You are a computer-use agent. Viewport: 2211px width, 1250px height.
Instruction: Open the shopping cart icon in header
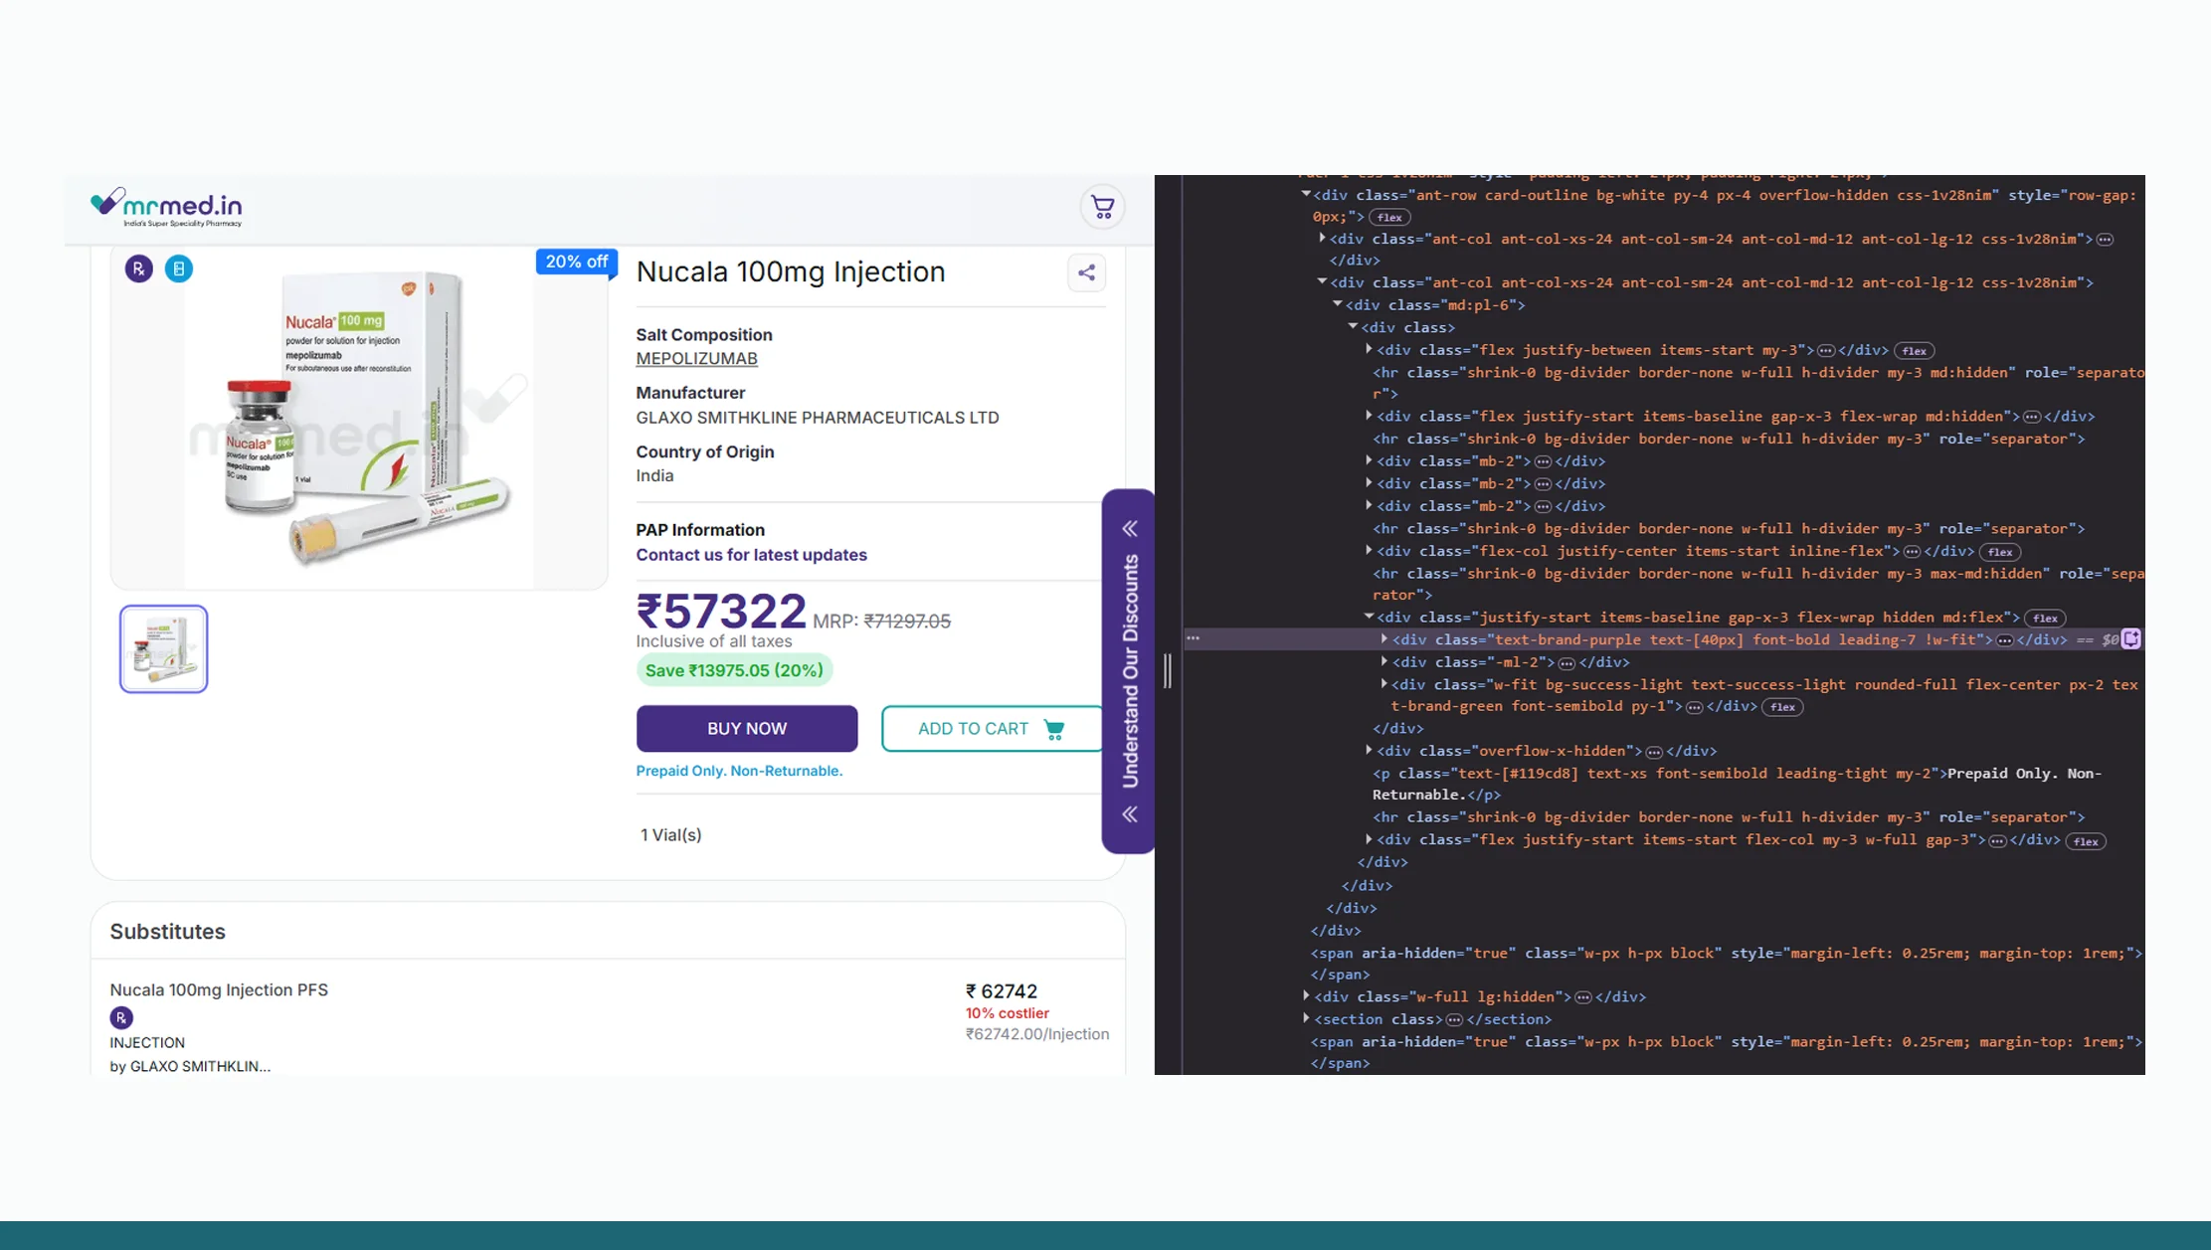(1102, 207)
